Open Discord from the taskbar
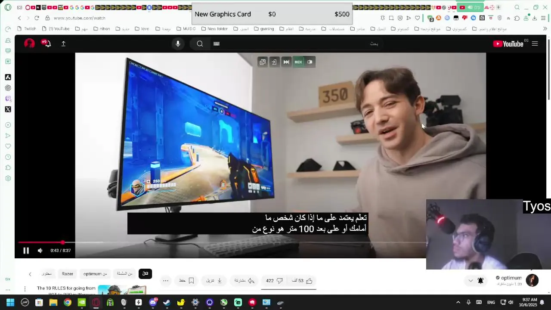551x310 pixels. pos(152,303)
